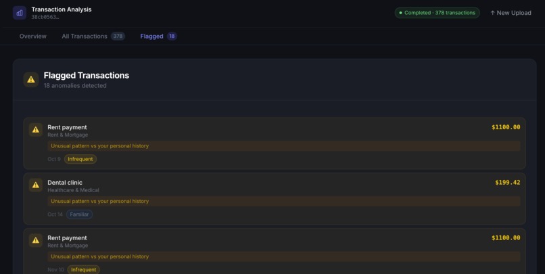Click the Flagged Transactions heading
545x274 pixels.
coord(86,76)
